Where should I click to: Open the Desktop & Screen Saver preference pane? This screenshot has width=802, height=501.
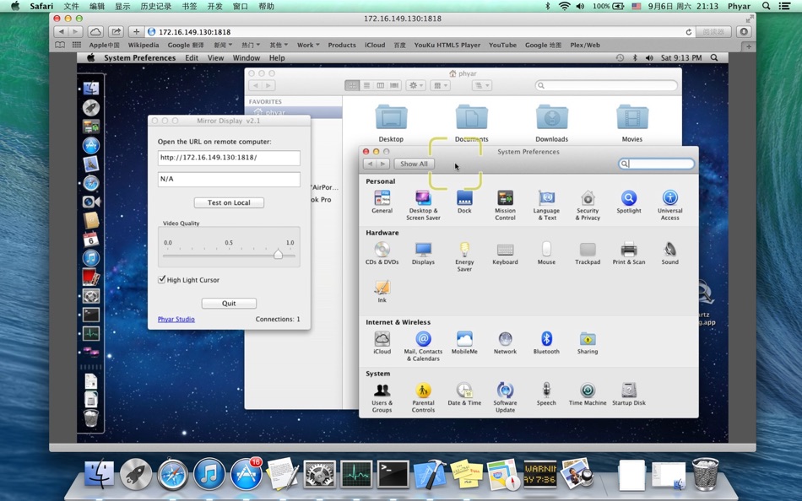point(423,199)
